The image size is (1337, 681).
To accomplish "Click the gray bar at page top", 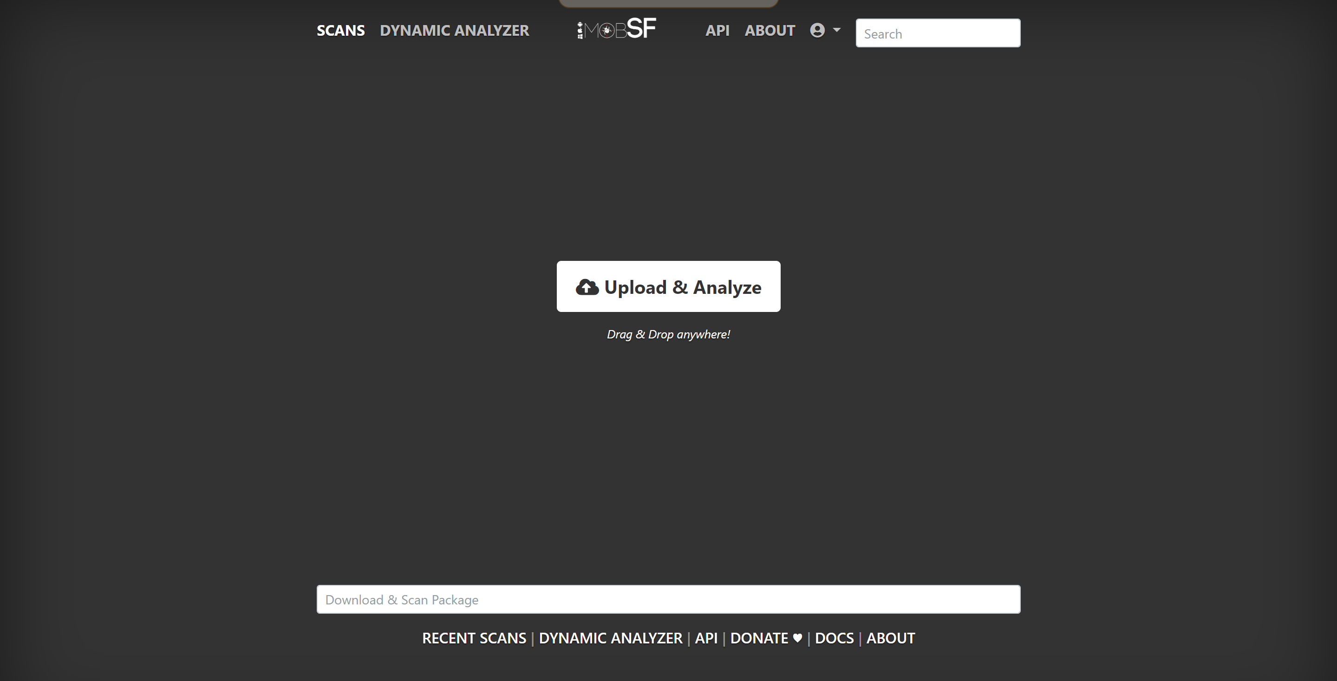I will 668,3.
